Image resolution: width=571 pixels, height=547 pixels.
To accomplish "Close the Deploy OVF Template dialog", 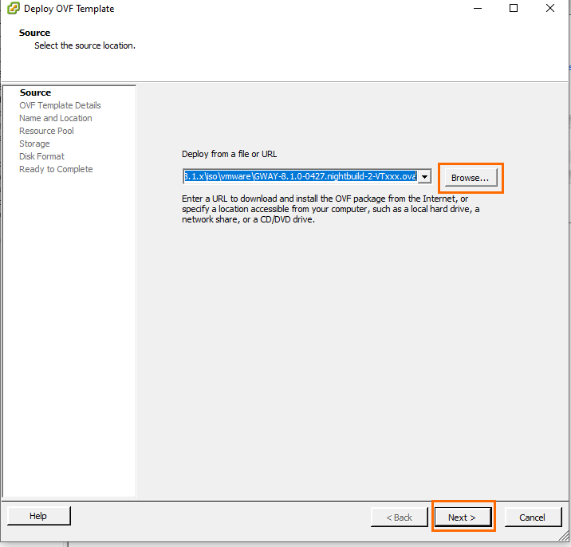I will click(x=550, y=9).
